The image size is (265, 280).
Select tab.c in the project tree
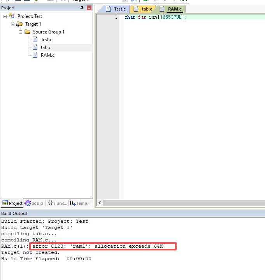pyautogui.click(x=46, y=48)
